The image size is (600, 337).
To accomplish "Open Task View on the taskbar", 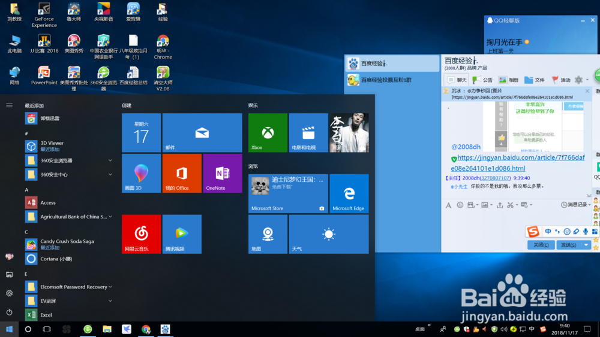I will 47,329.
